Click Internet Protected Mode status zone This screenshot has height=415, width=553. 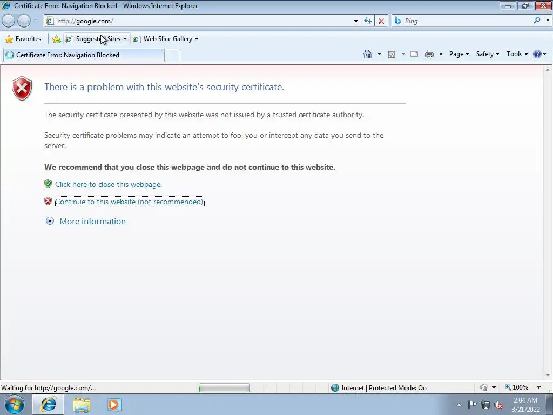[x=379, y=388]
